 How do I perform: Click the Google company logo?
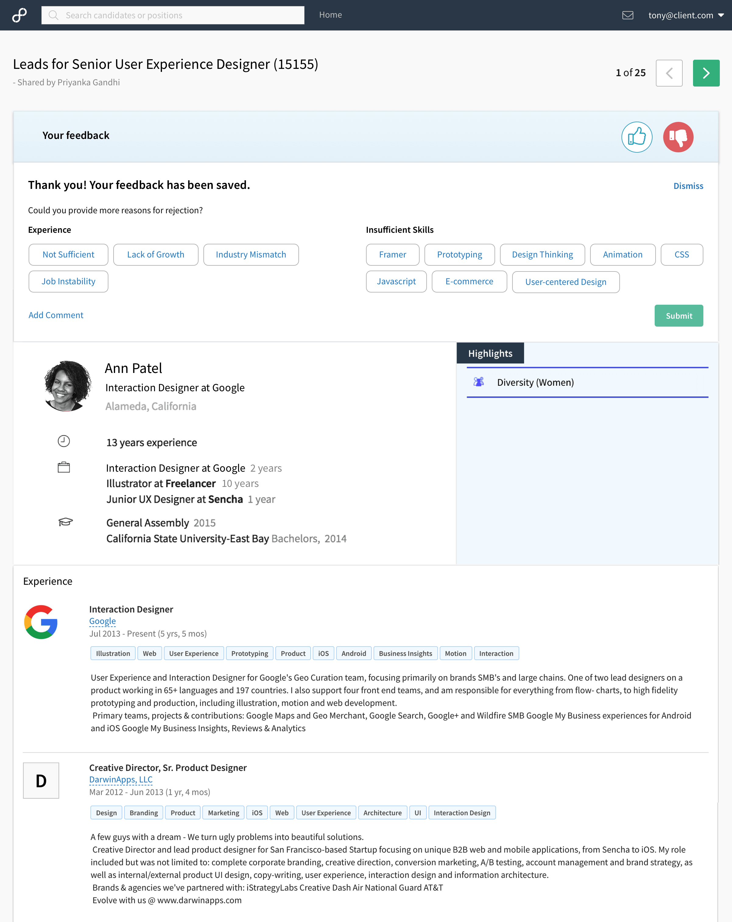(41, 622)
